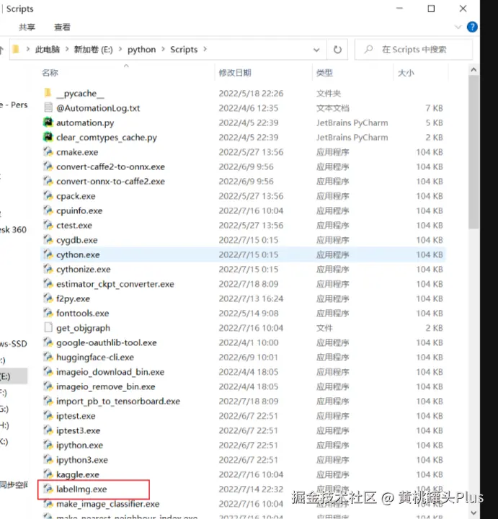Click the huggingface-cli.exe icon
The image size is (498, 519).
(x=48, y=357)
